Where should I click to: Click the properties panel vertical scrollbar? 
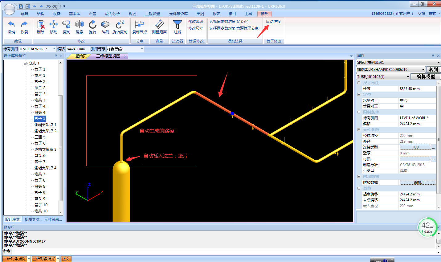coord(439,140)
